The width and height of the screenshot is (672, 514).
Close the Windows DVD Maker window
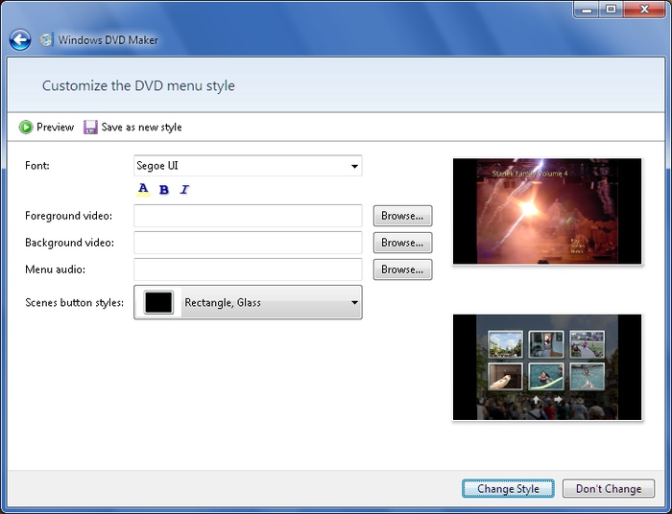click(644, 10)
